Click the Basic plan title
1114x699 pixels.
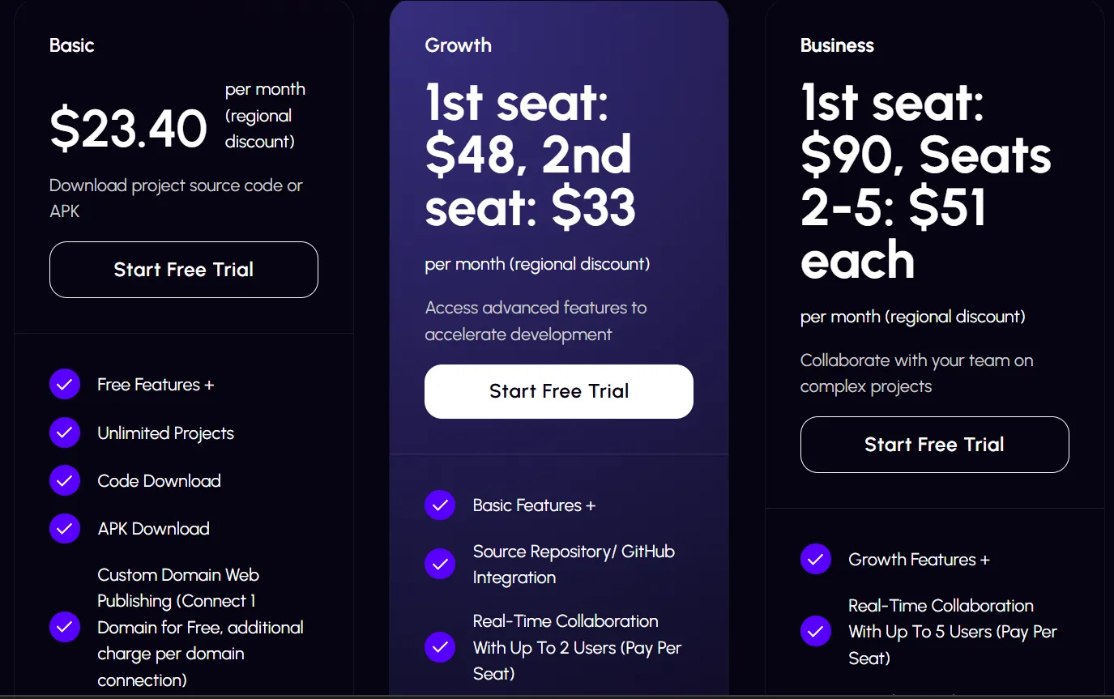click(72, 45)
